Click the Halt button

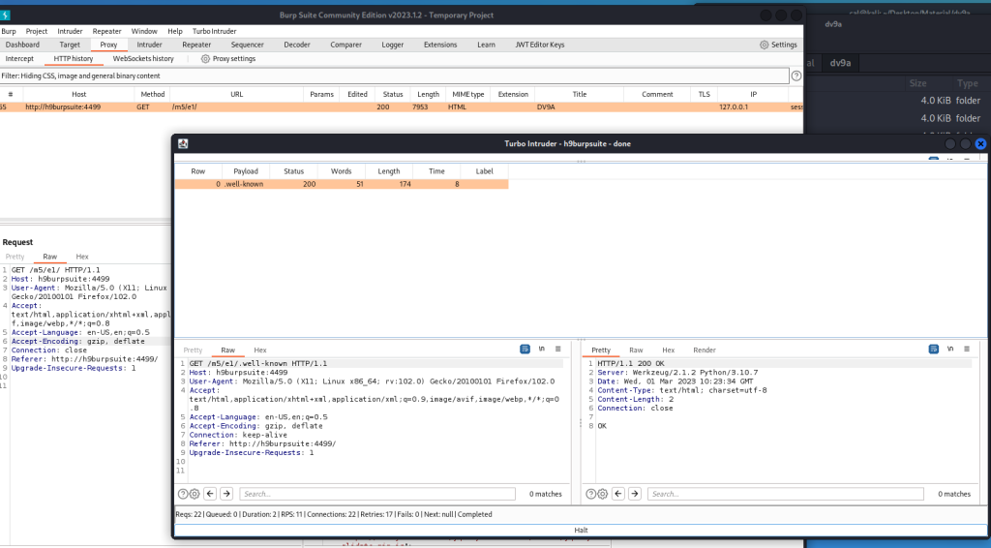581,531
